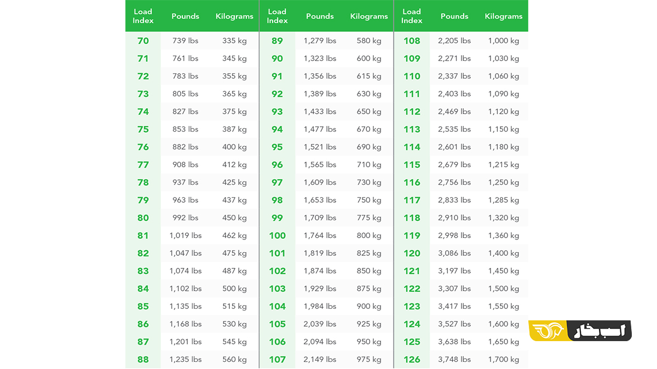657x369 pixels.
Task: Select load index 107 cell
Action: pyautogui.click(x=277, y=360)
